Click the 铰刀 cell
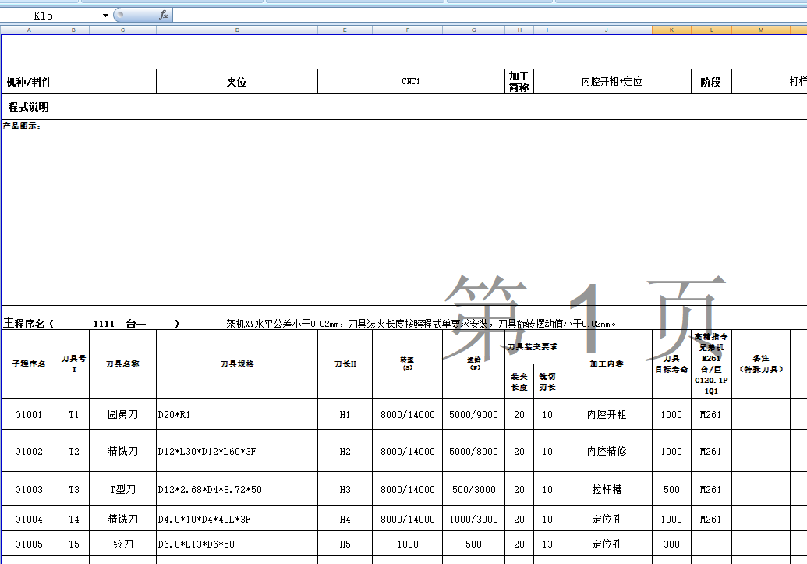807x564 pixels. point(122,544)
